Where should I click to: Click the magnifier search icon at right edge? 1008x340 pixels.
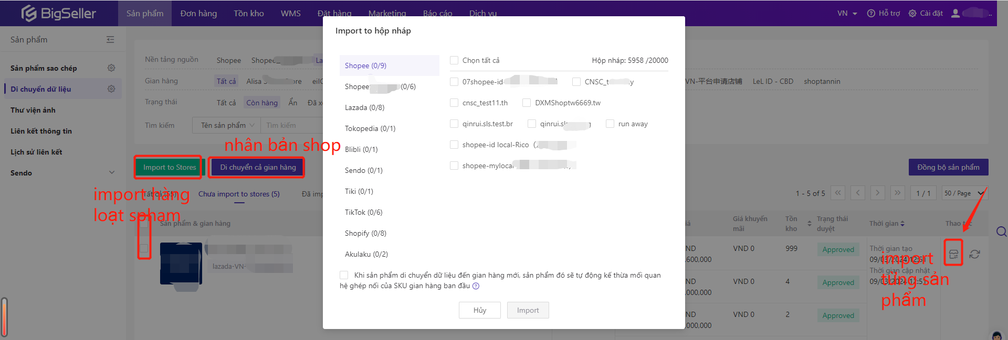(1001, 232)
